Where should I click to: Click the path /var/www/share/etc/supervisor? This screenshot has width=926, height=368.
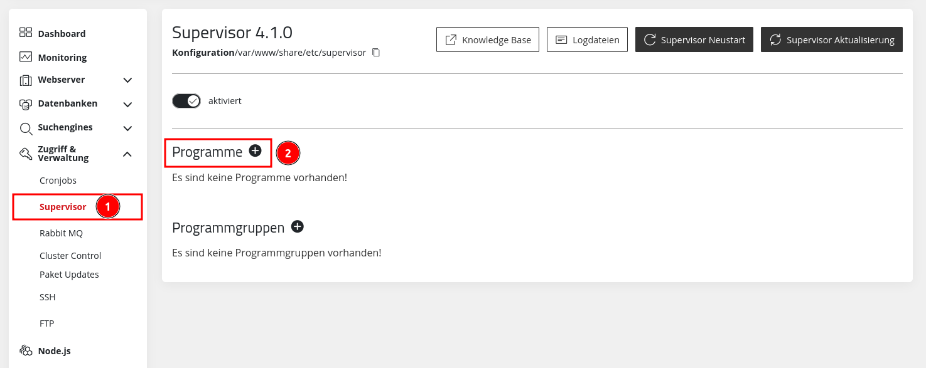(300, 53)
